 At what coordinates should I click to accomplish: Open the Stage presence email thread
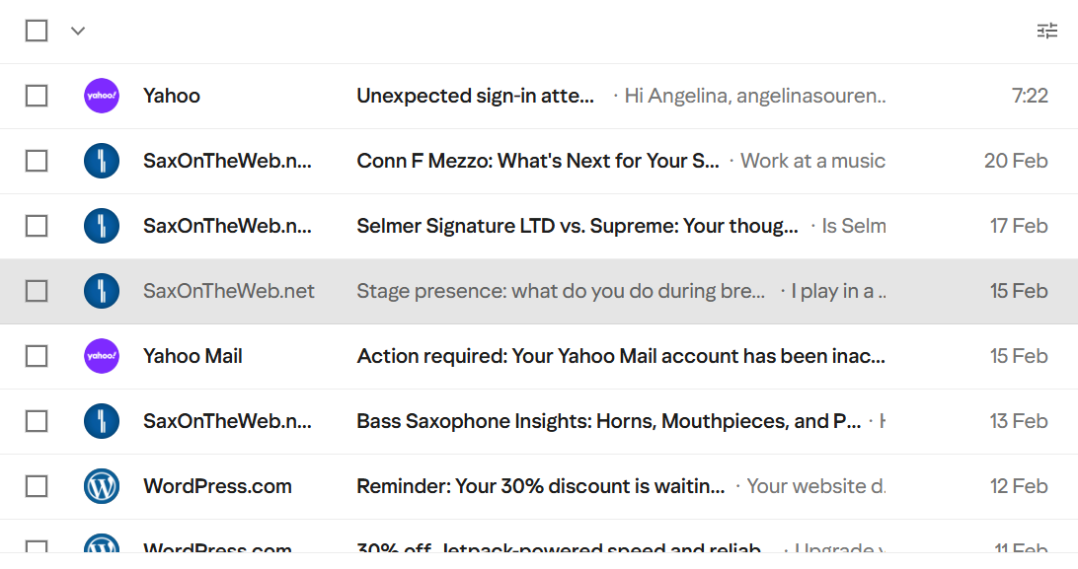tap(561, 291)
